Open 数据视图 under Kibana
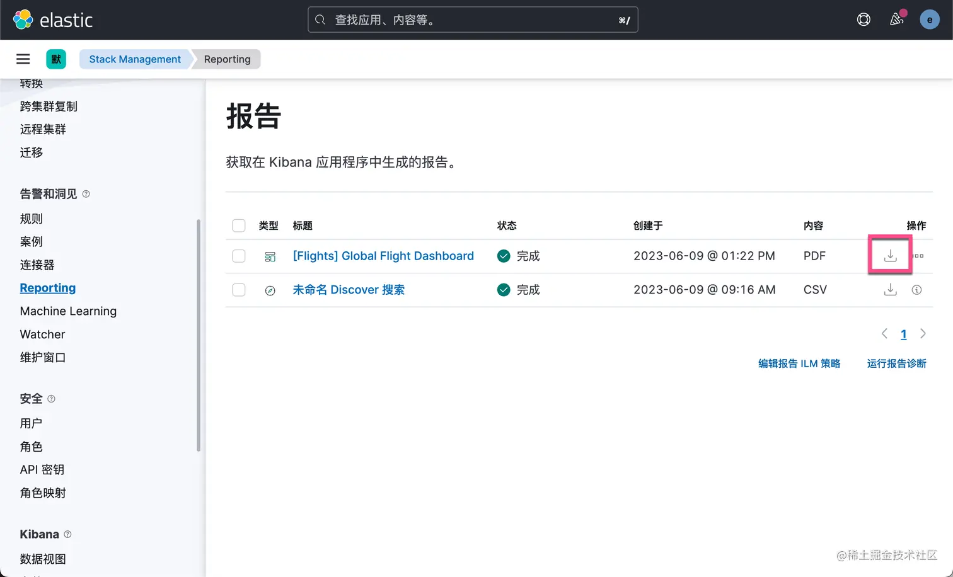Viewport: 953px width, 577px height. [x=43, y=559]
